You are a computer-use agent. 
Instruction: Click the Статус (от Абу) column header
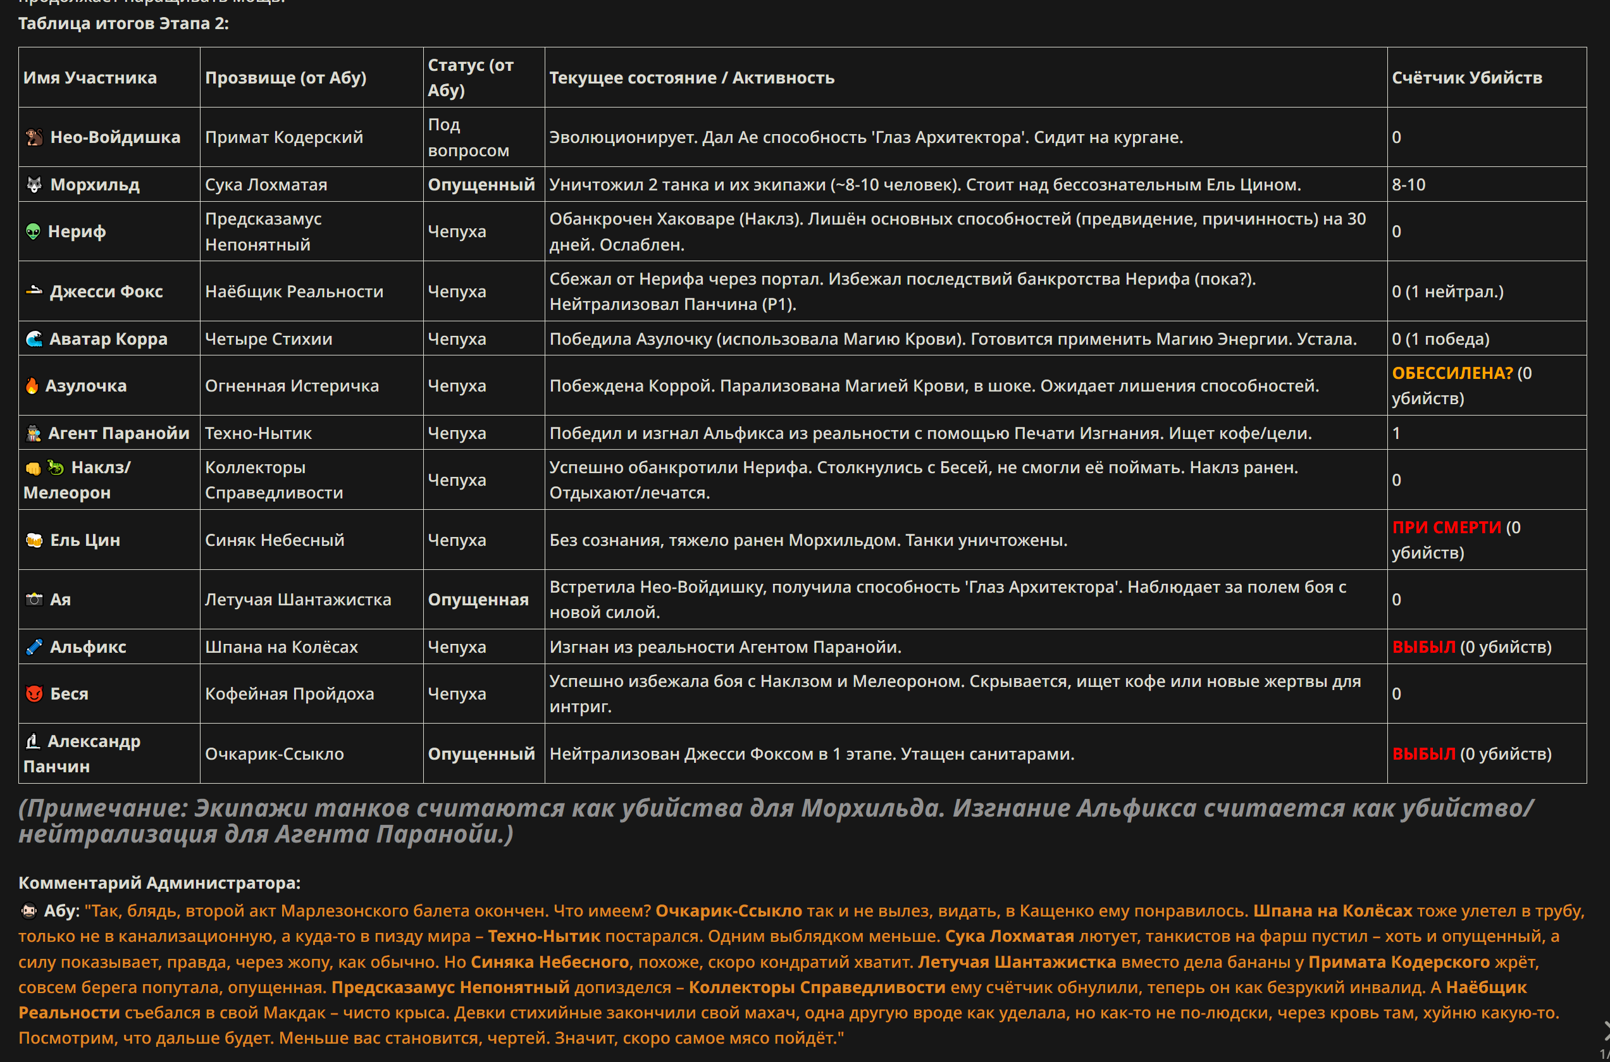point(471,77)
